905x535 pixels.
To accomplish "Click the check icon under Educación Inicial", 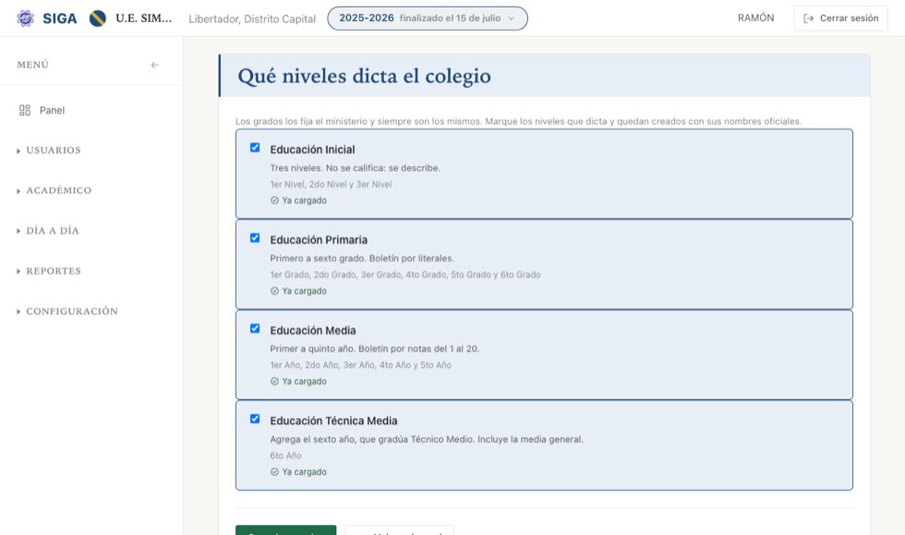I will pos(275,201).
